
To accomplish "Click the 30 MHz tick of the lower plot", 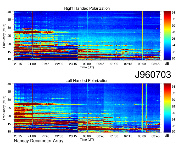I will (x=9, y=100).
